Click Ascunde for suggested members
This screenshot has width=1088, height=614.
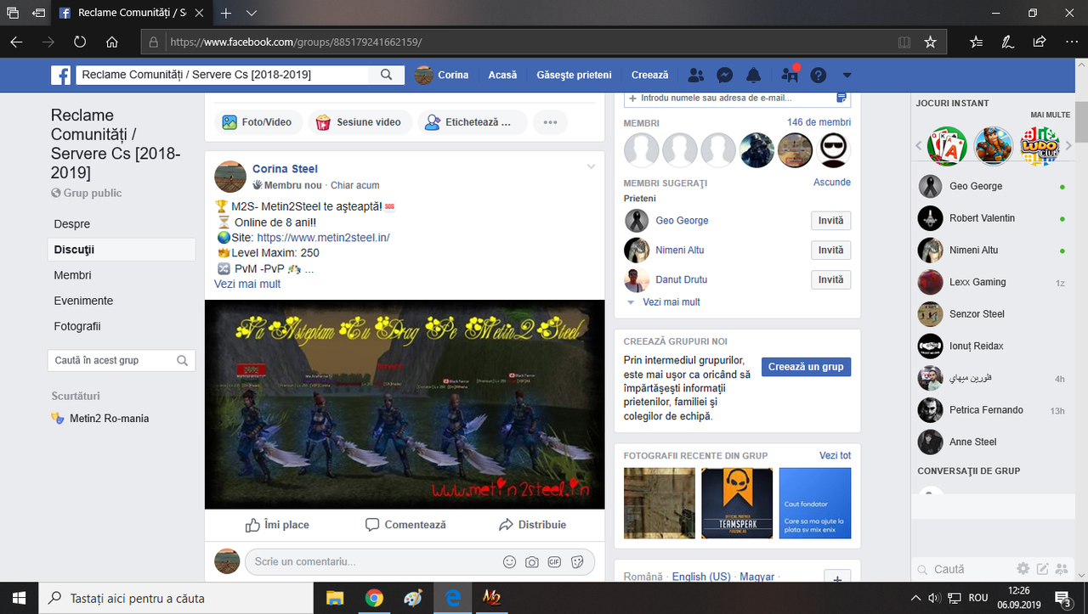coord(832,182)
